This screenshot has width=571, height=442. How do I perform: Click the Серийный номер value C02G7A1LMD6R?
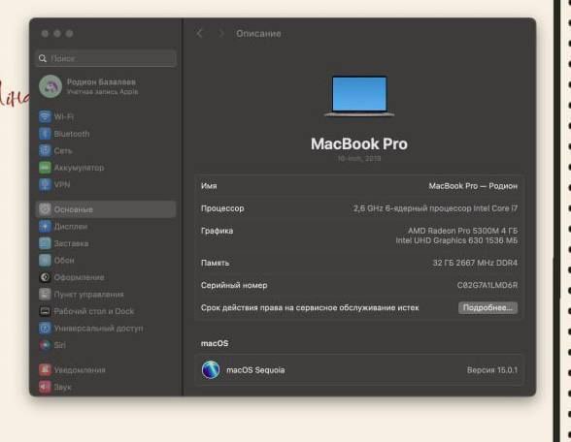tap(487, 285)
